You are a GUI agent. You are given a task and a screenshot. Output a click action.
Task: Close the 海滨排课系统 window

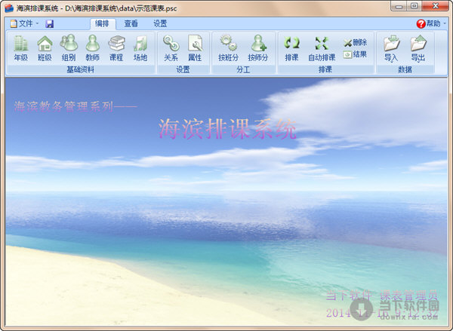(x=435, y=6)
